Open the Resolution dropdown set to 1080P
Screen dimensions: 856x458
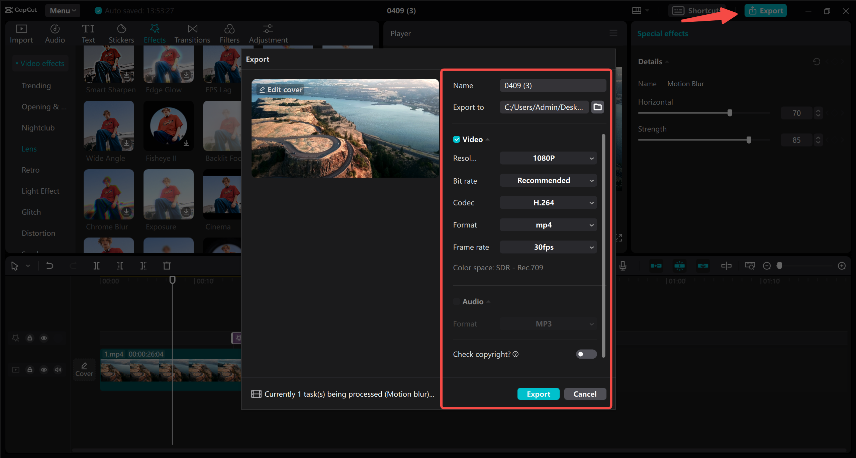(x=548, y=158)
